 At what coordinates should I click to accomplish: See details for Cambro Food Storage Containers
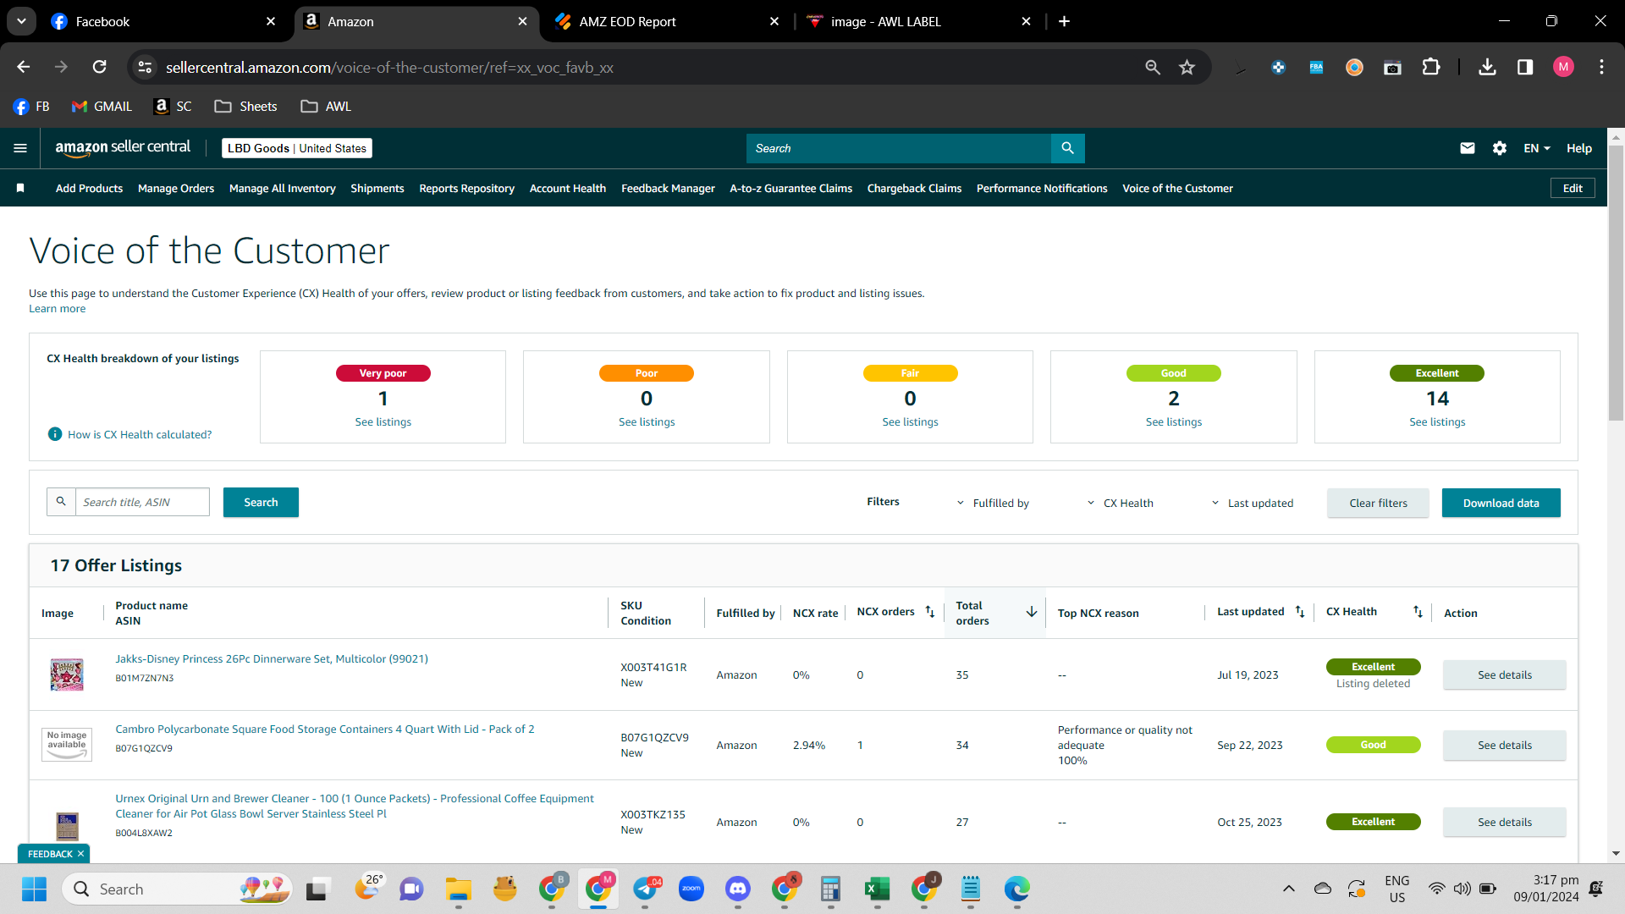coord(1505,745)
